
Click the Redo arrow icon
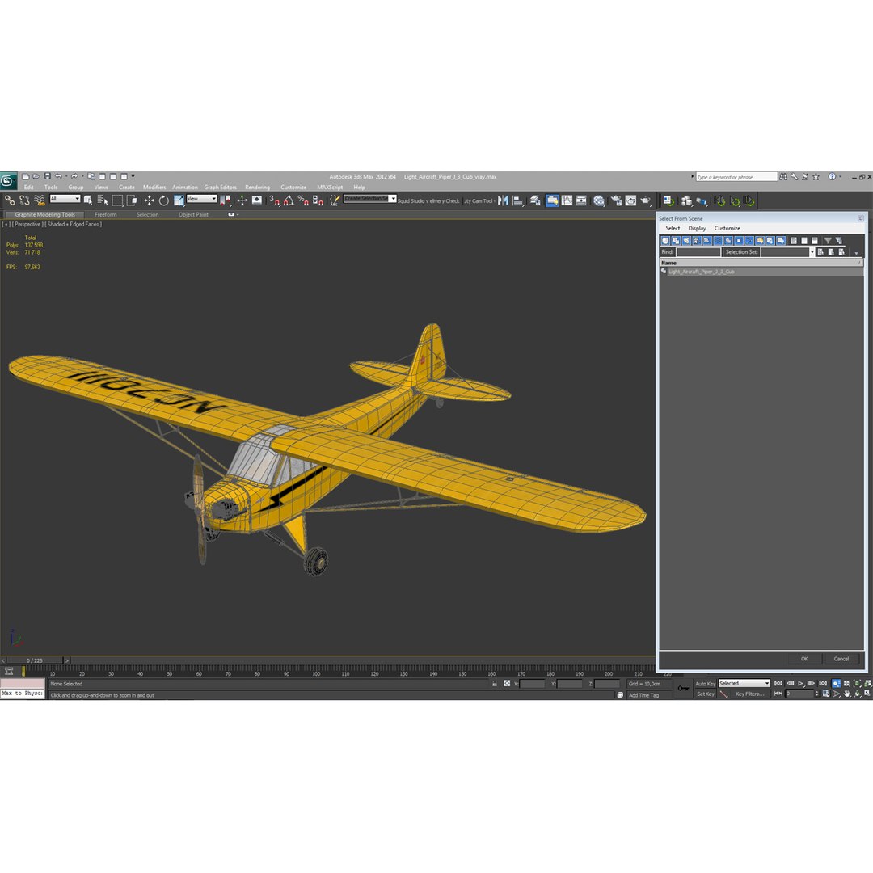(x=74, y=176)
